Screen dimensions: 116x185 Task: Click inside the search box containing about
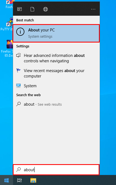coord(56,170)
